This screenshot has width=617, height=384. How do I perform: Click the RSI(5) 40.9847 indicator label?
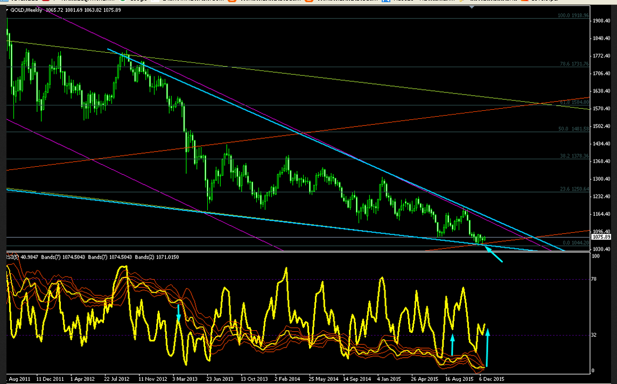pos(22,257)
